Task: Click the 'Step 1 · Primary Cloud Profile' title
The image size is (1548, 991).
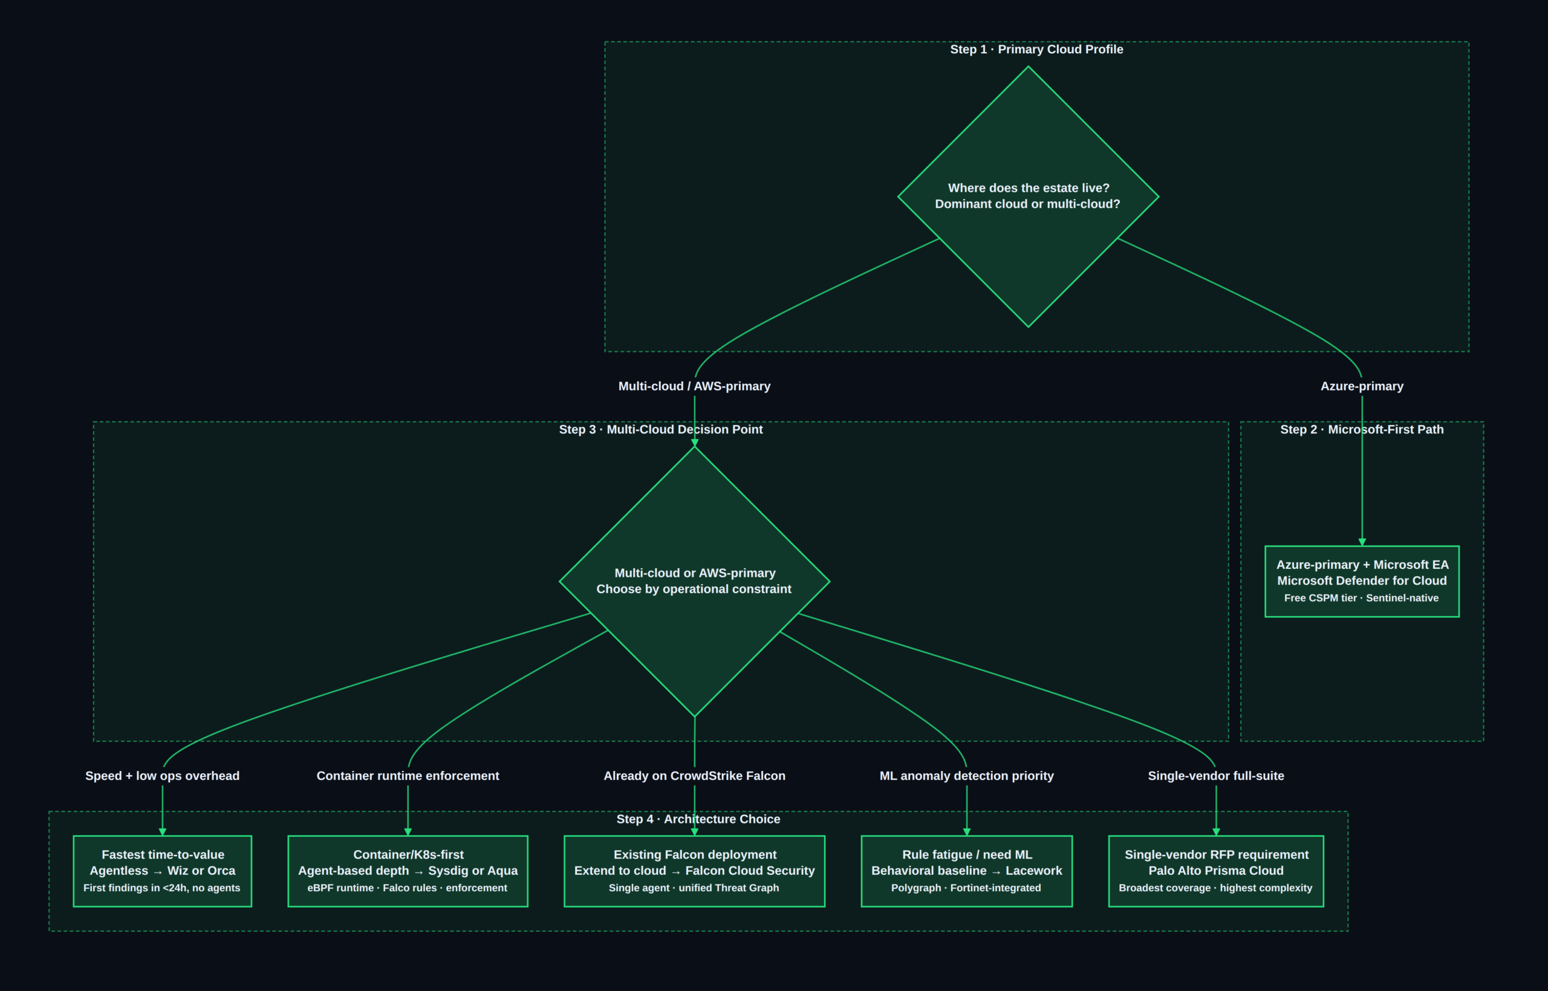Action: pyautogui.click(x=1036, y=50)
